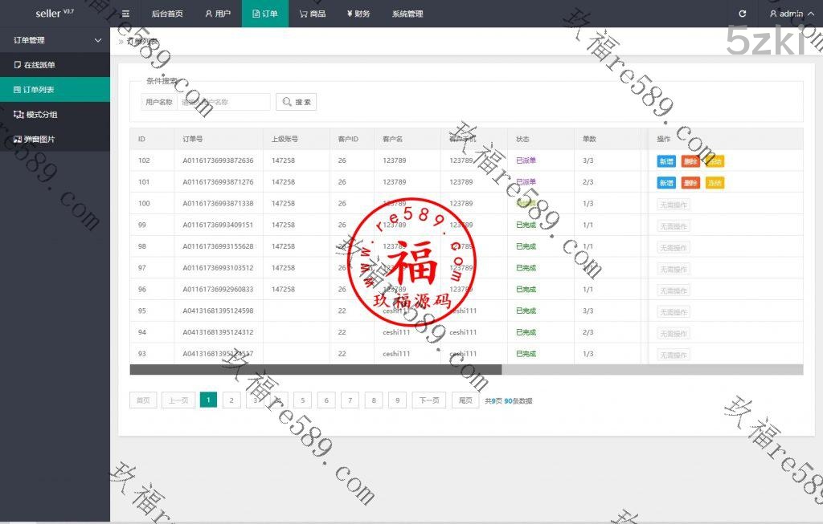Click 下一页 next page button
The height and width of the screenshot is (524, 823).
pyautogui.click(x=429, y=400)
